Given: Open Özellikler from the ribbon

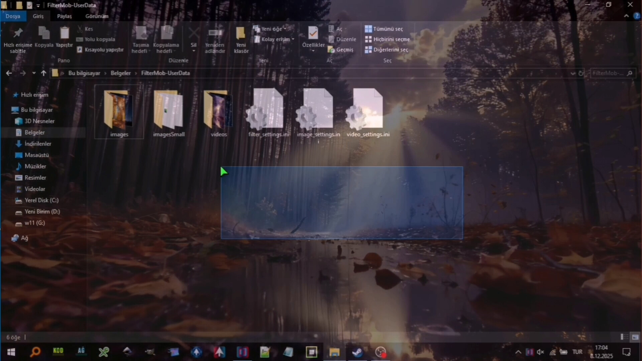Looking at the screenshot, I should tap(313, 37).
